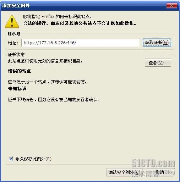Cancel the dialog with 取消 button
The width and height of the screenshot is (180, 182).
[x=160, y=172]
